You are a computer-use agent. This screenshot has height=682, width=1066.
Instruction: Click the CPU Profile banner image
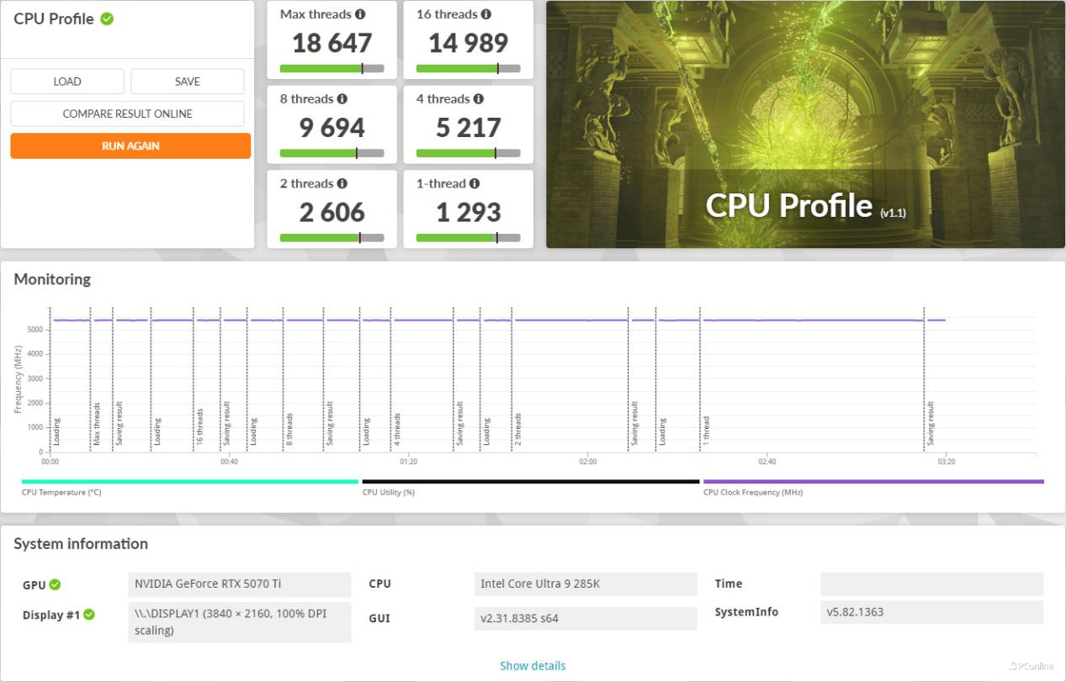click(x=805, y=124)
